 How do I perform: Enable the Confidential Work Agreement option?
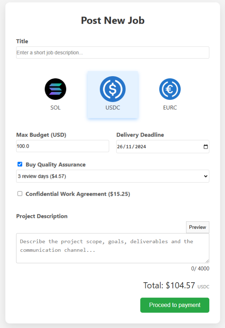click(x=20, y=194)
